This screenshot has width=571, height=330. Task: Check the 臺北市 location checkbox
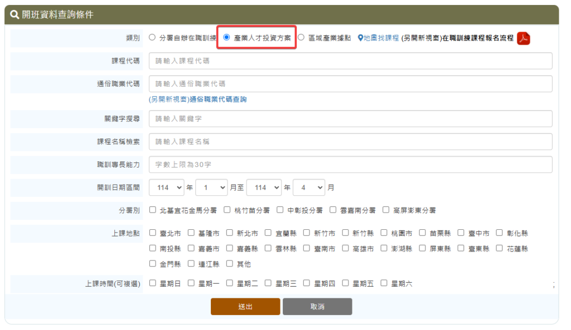tap(153, 233)
